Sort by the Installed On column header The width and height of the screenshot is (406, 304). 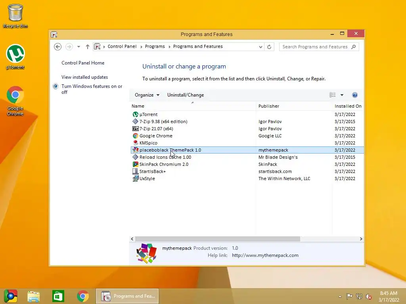[x=348, y=106]
